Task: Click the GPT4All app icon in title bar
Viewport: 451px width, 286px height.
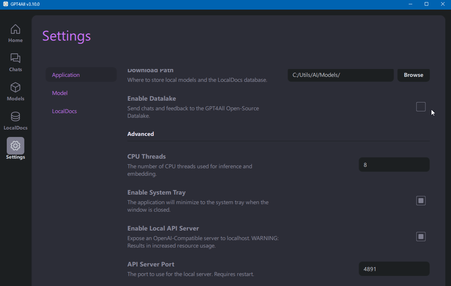Action: (x=5, y=4)
